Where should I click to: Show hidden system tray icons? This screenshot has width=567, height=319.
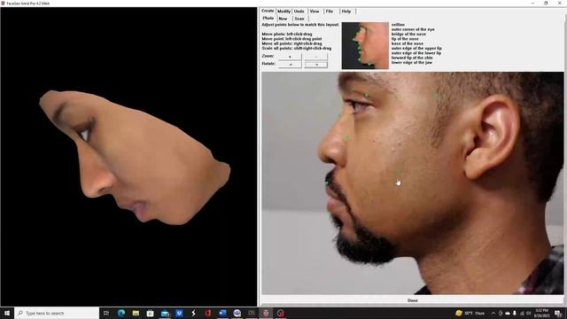[x=493, y=313]
